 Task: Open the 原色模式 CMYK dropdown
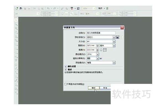(98, 54)
